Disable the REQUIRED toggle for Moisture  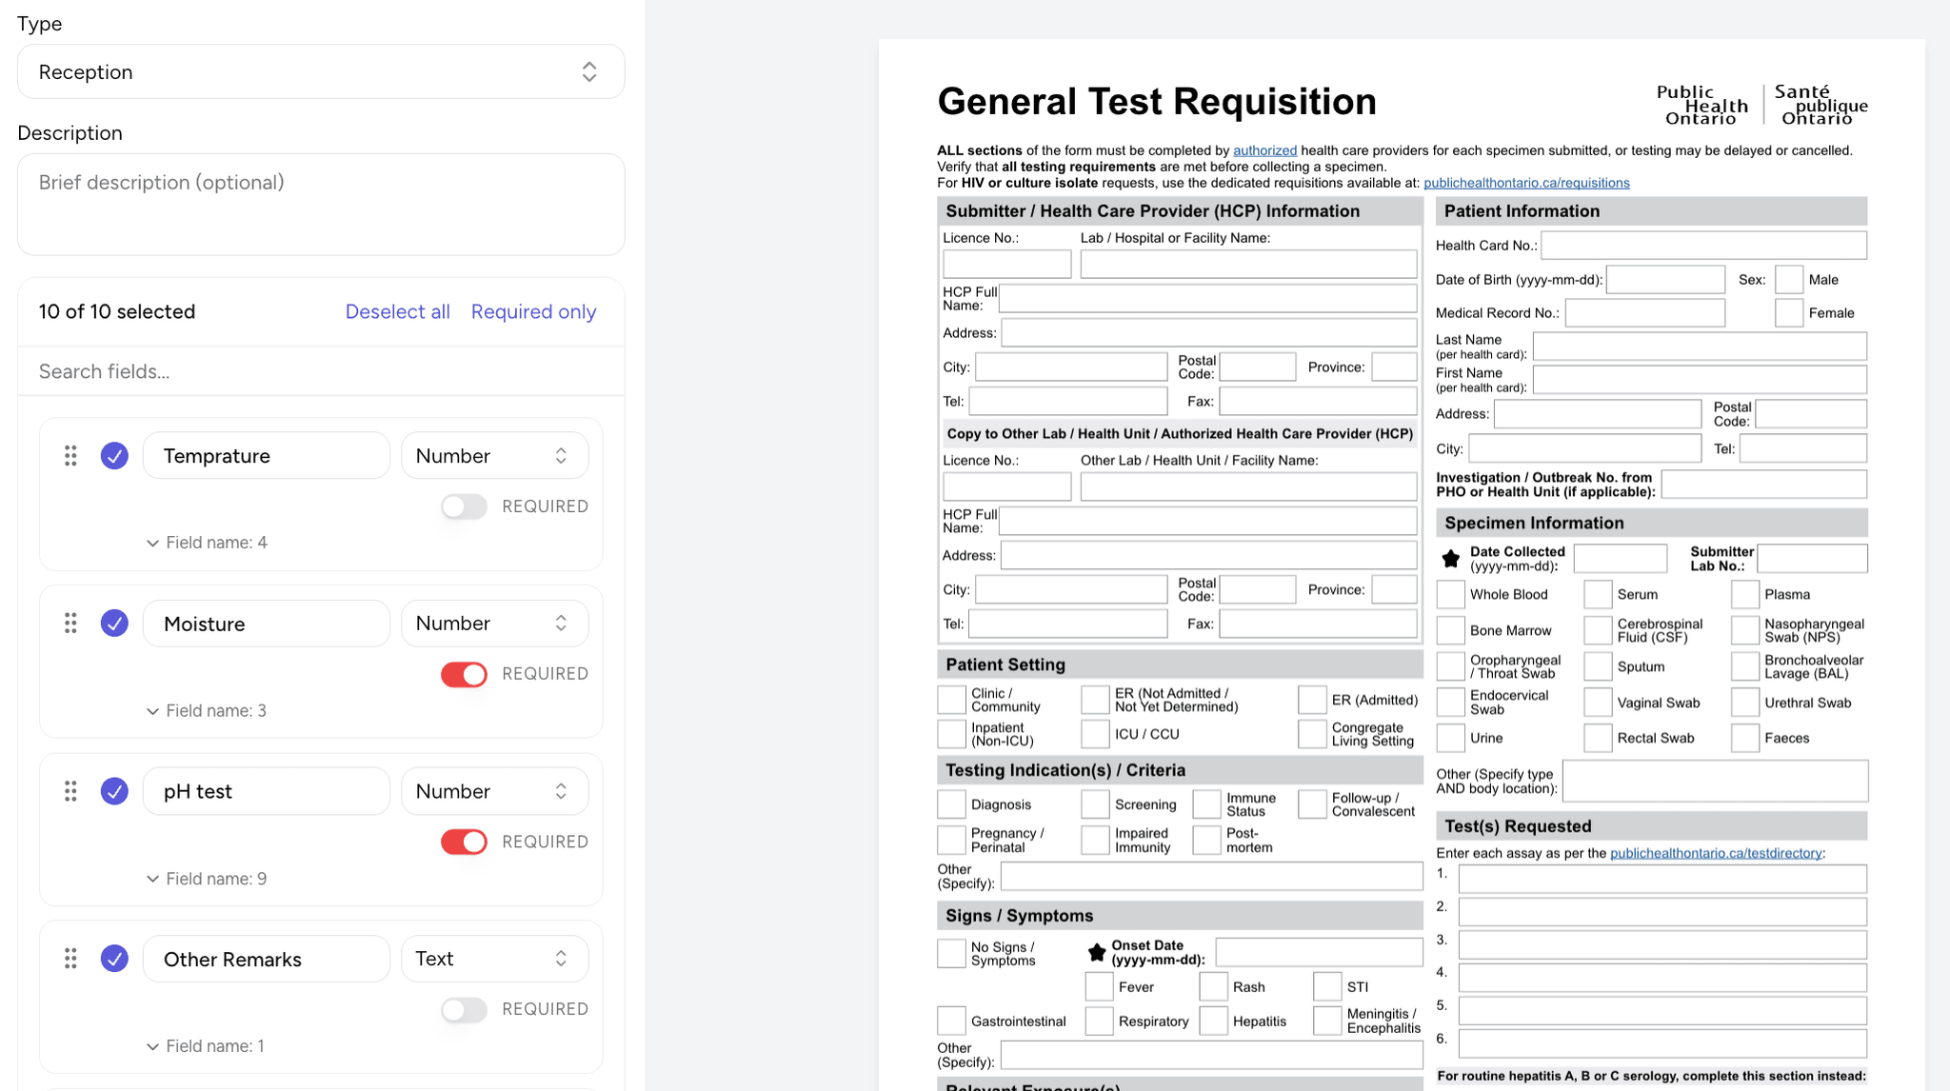[x=464, y=674]
